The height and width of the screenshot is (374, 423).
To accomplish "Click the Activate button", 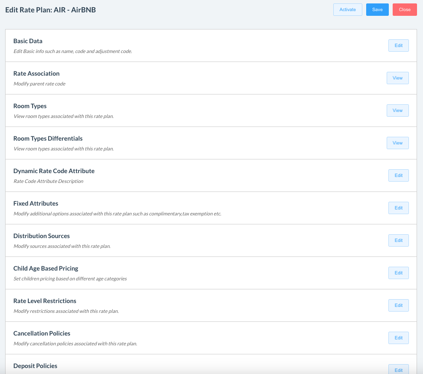I will pyautogui.click(x=347, y=9).
